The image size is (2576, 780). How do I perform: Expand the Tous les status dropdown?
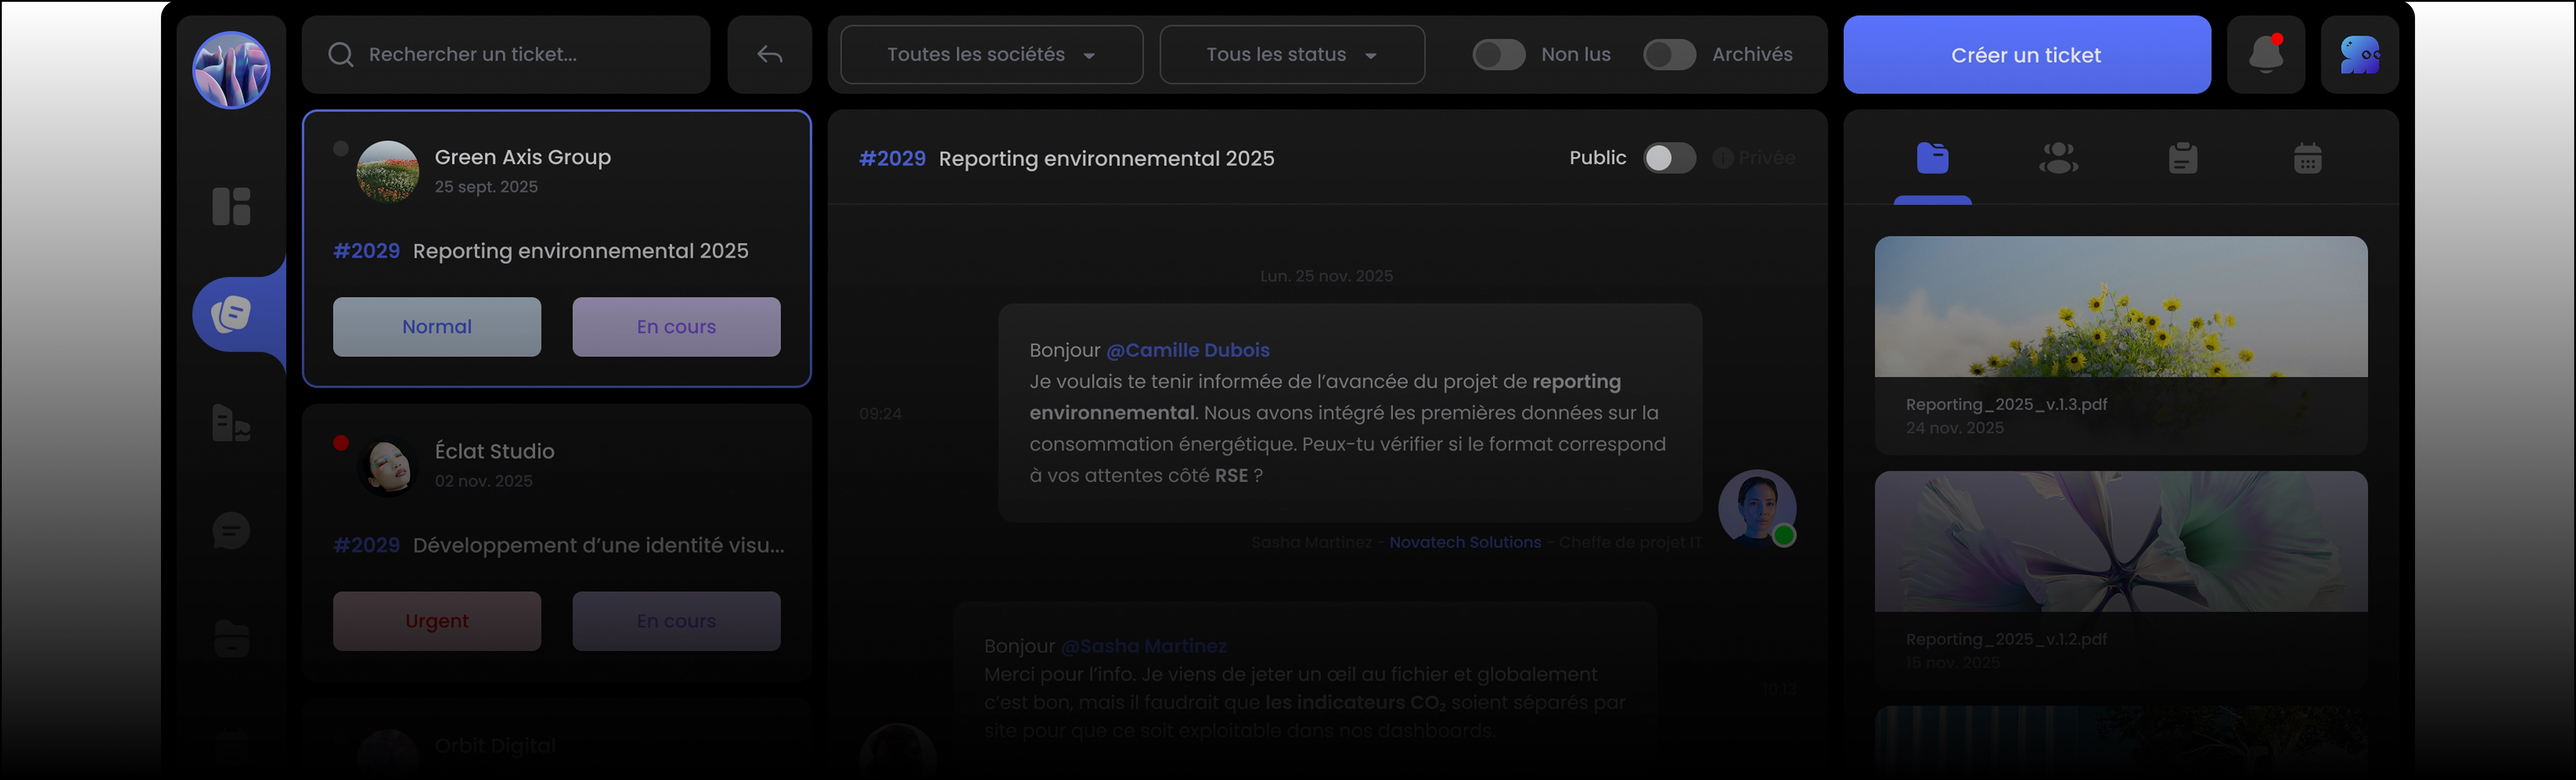pos(1292,55)
